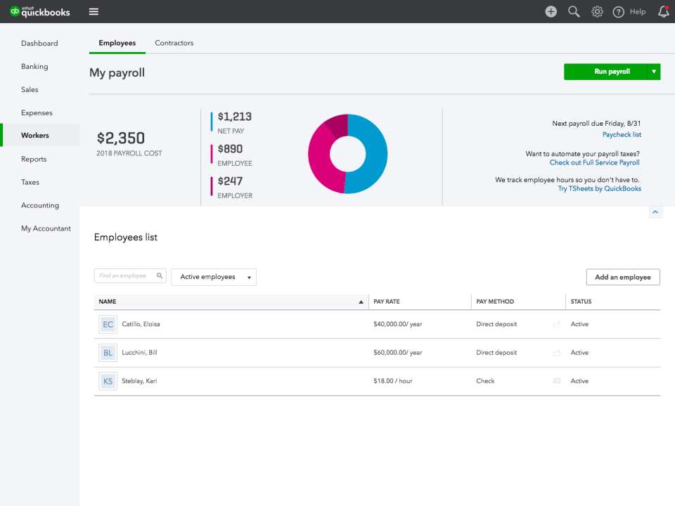The width and height of the screenshot is (675, 506).
Task: Open the Active employees filter dropdown
Action: (213, 277)
